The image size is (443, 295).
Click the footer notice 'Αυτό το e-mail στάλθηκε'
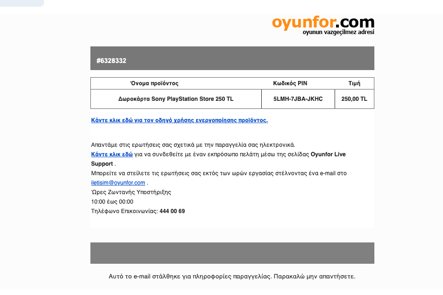click(232, 277)
